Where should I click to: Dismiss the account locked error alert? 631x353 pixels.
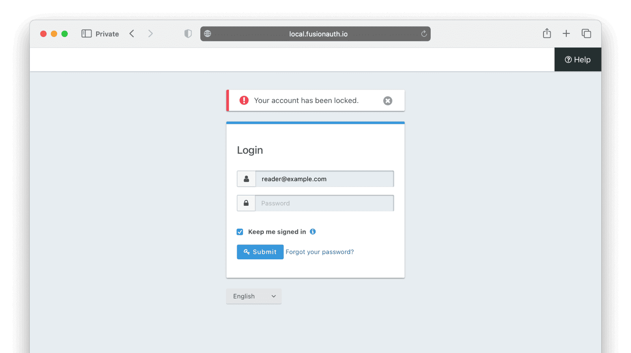(388, 101)
